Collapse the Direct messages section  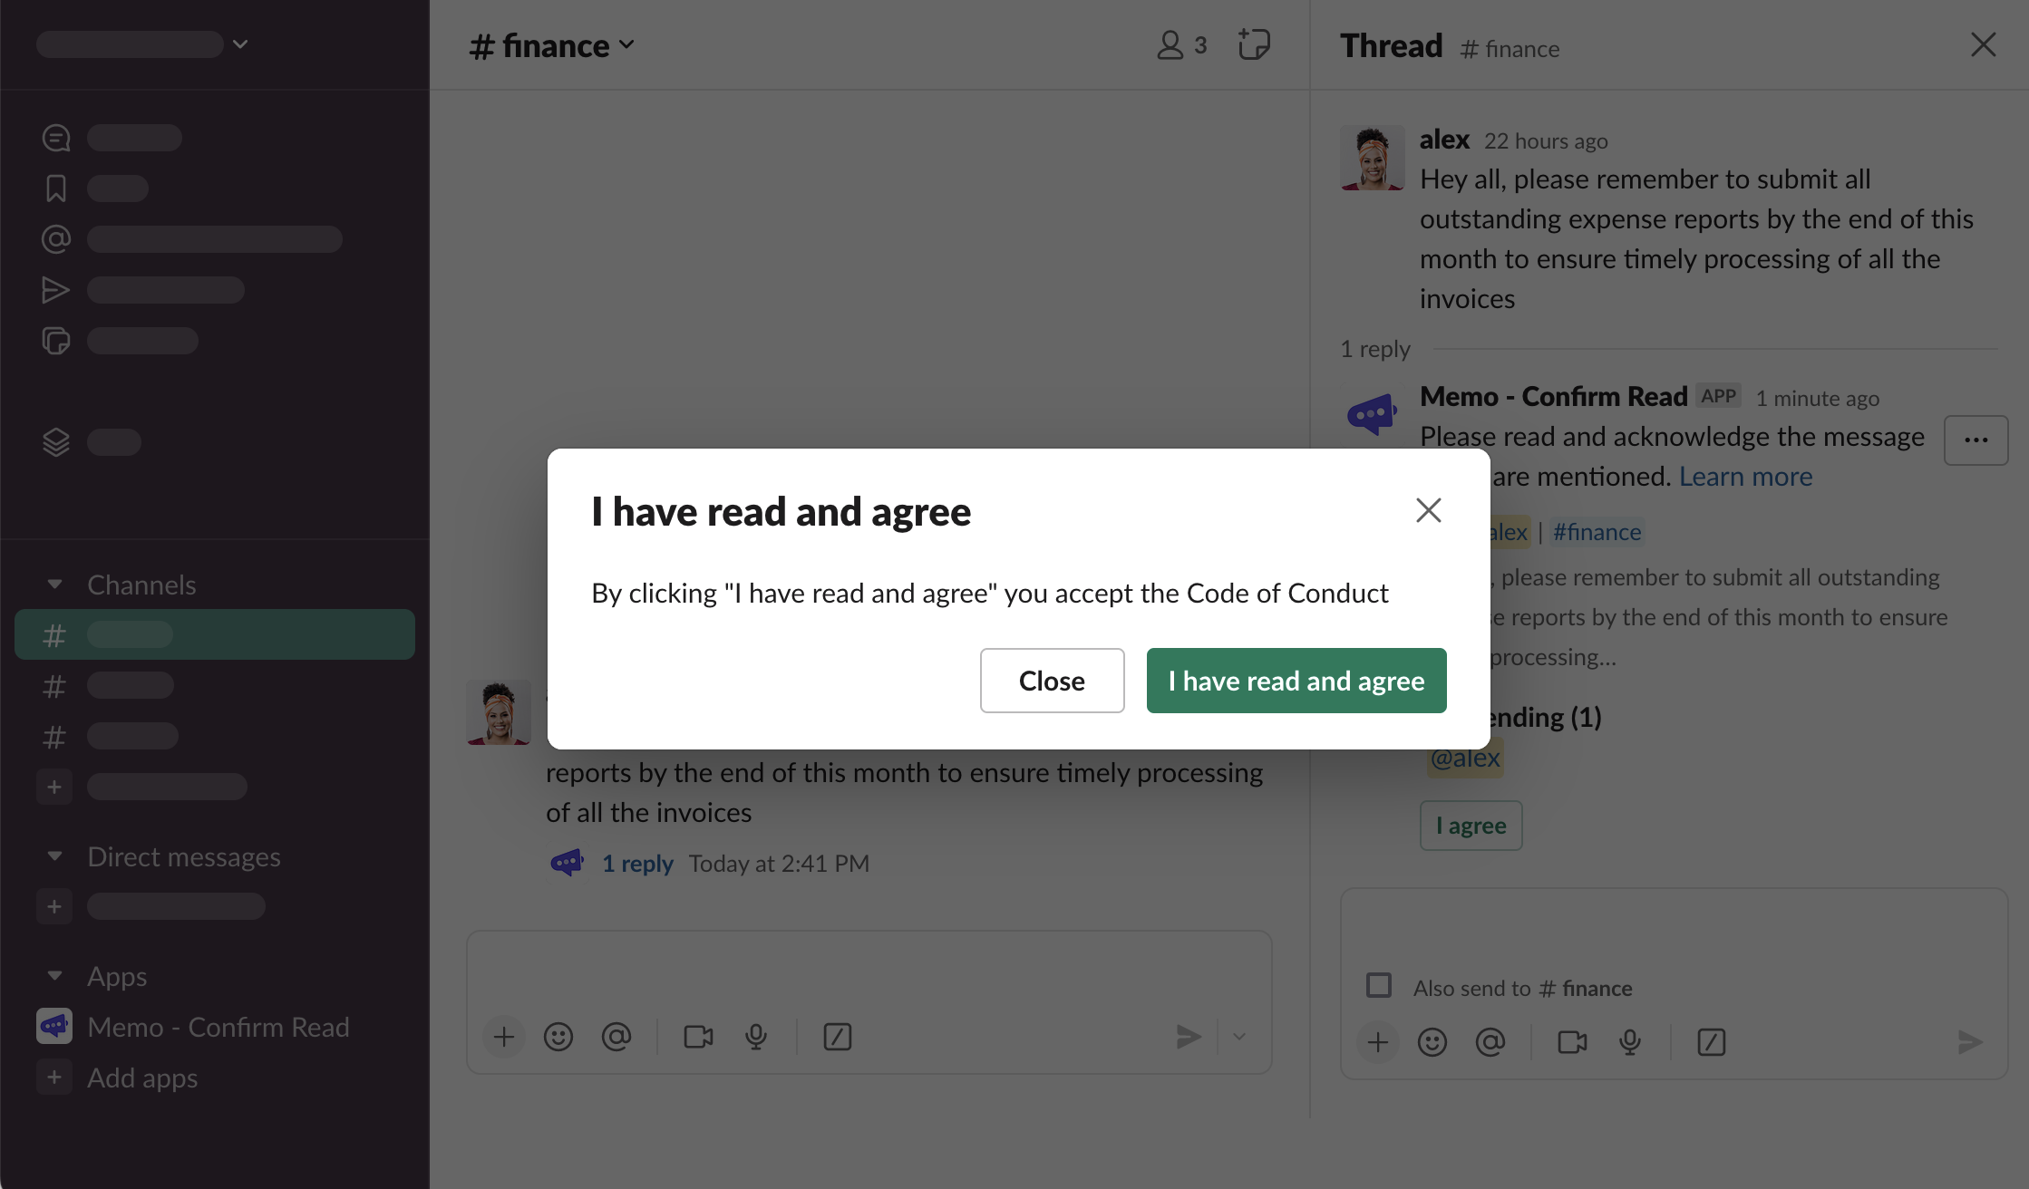55,856
